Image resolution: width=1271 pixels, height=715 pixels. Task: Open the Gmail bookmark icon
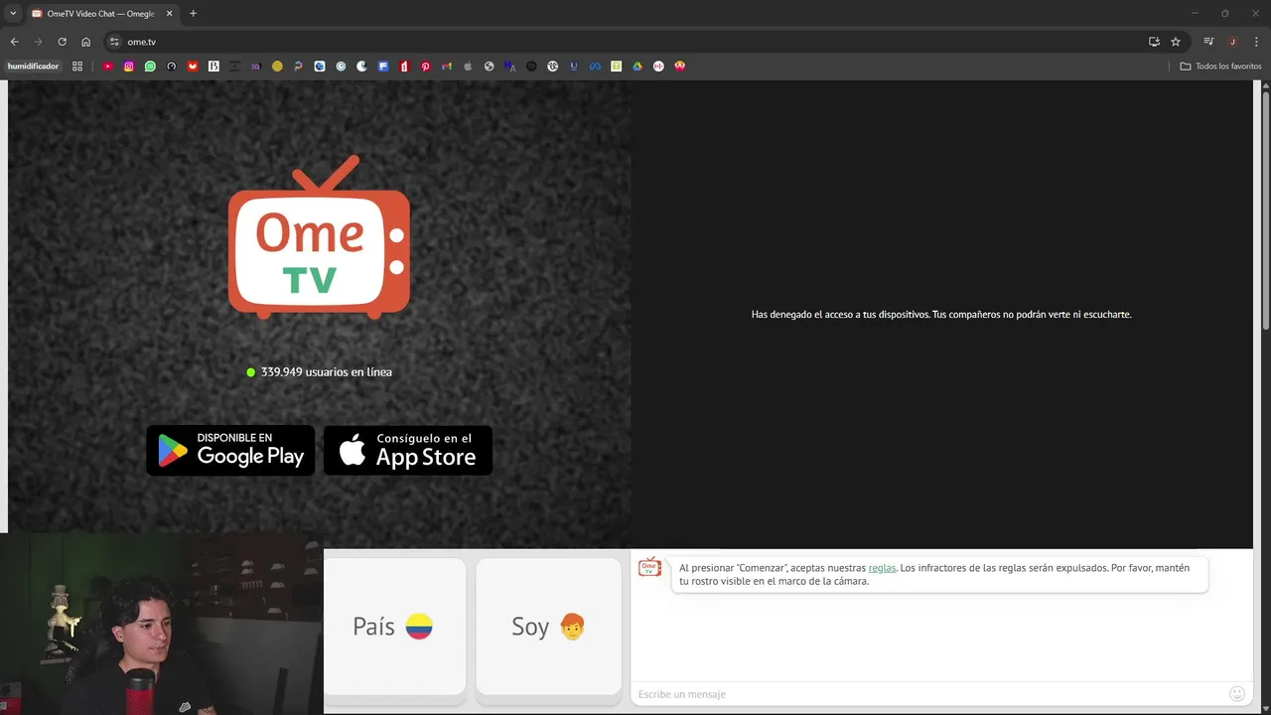[x=447, y=67]
